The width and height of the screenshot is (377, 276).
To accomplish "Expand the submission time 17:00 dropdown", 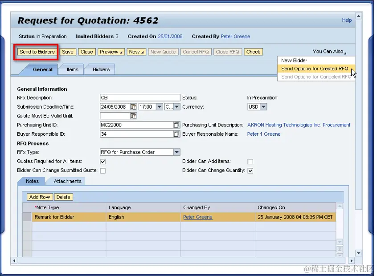I will 160,107.
